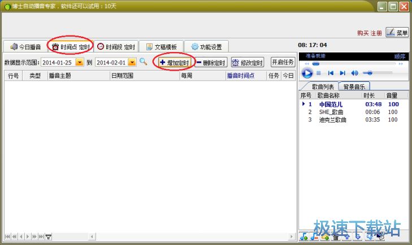Click into start date field 2014-01-25

point(58,63)
